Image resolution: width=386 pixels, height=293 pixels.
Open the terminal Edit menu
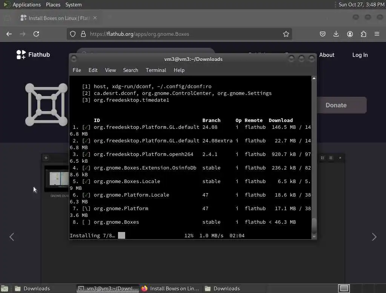point(93,70)
